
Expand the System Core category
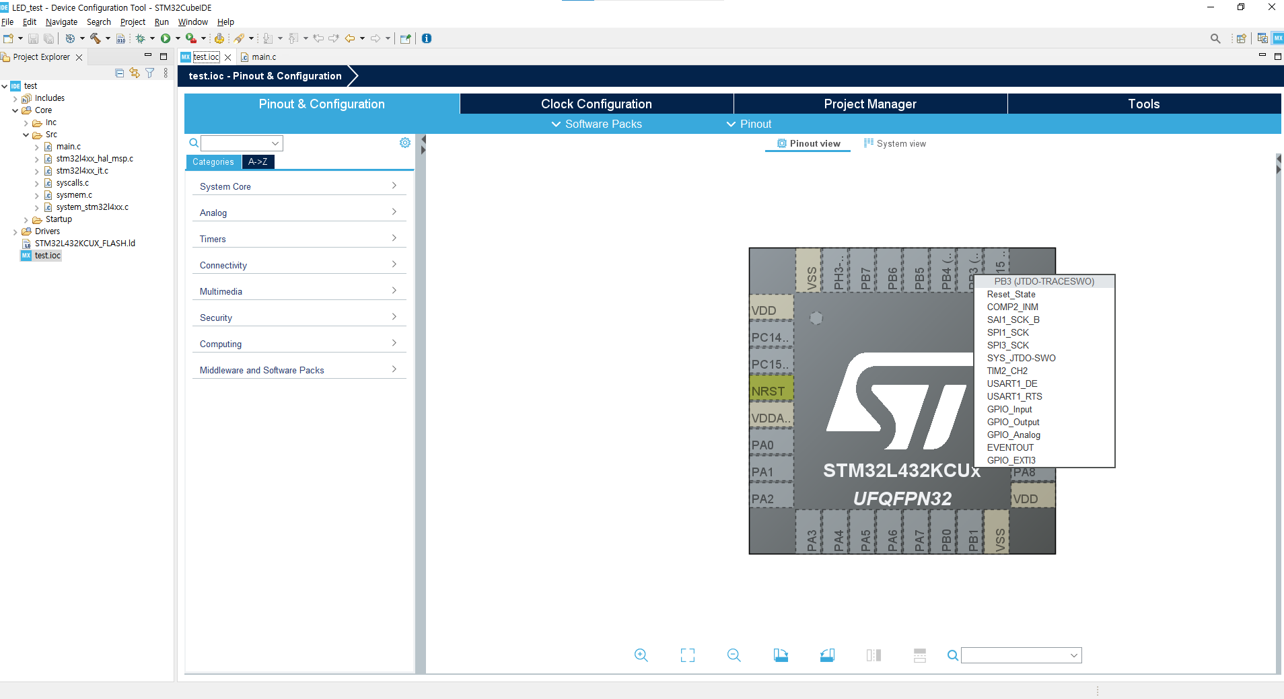pos(299,186)
